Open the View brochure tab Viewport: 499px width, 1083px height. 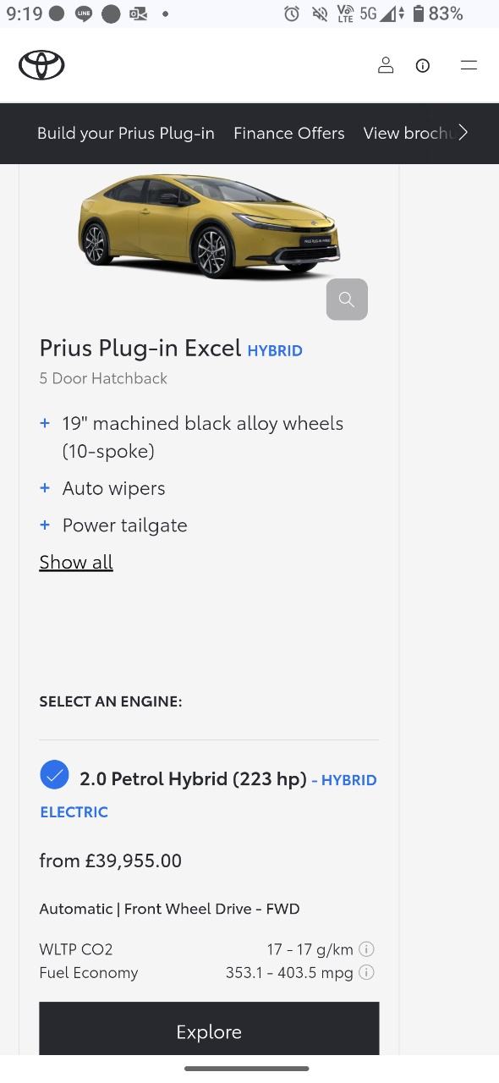pyautogui.click(x=408, y=133)
